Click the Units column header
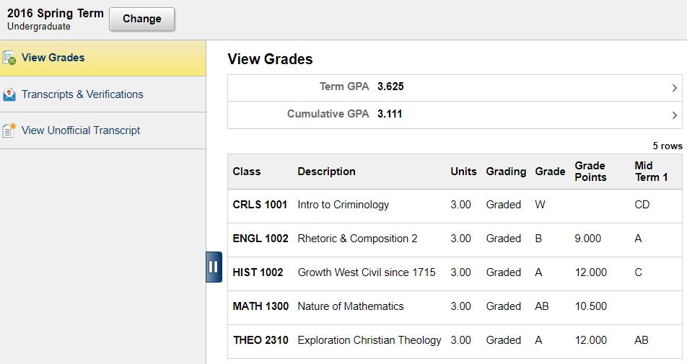687x364 pixels. pyautogui.click(x=463, y=172)
